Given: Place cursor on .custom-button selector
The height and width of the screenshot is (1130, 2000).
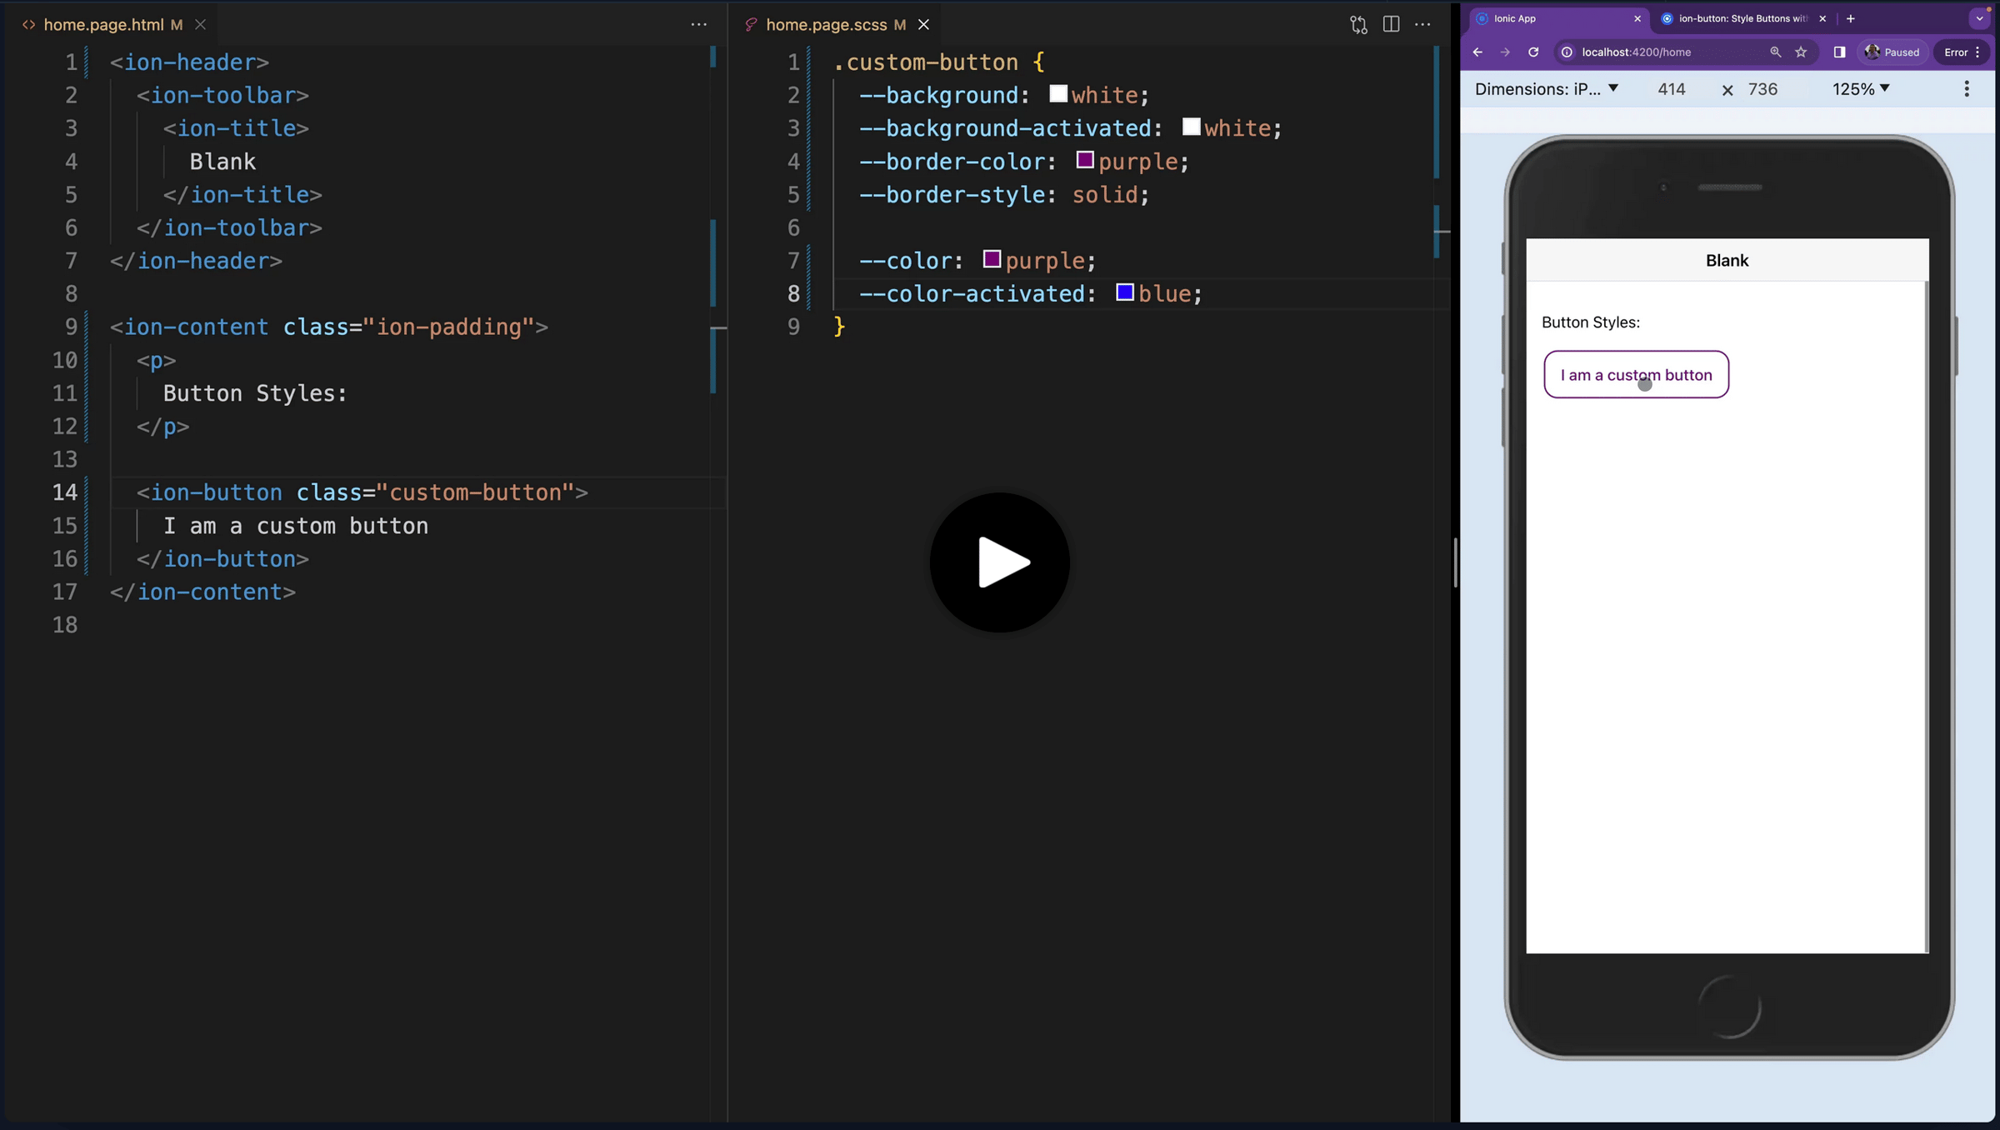Looking at the screenshot, I should coord(925,62).
